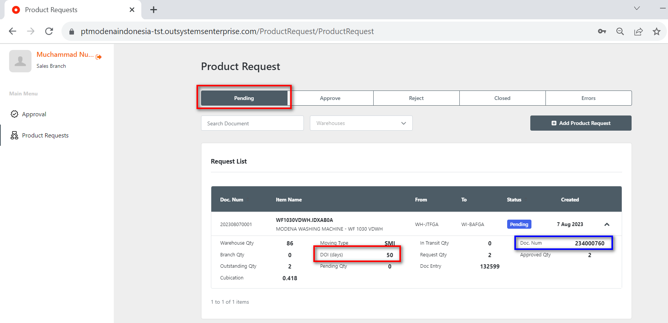Image resolution: width=668 pixels, height=323 pixels.
Task: Click the saved passwords key icon
Action: [602, 31]
